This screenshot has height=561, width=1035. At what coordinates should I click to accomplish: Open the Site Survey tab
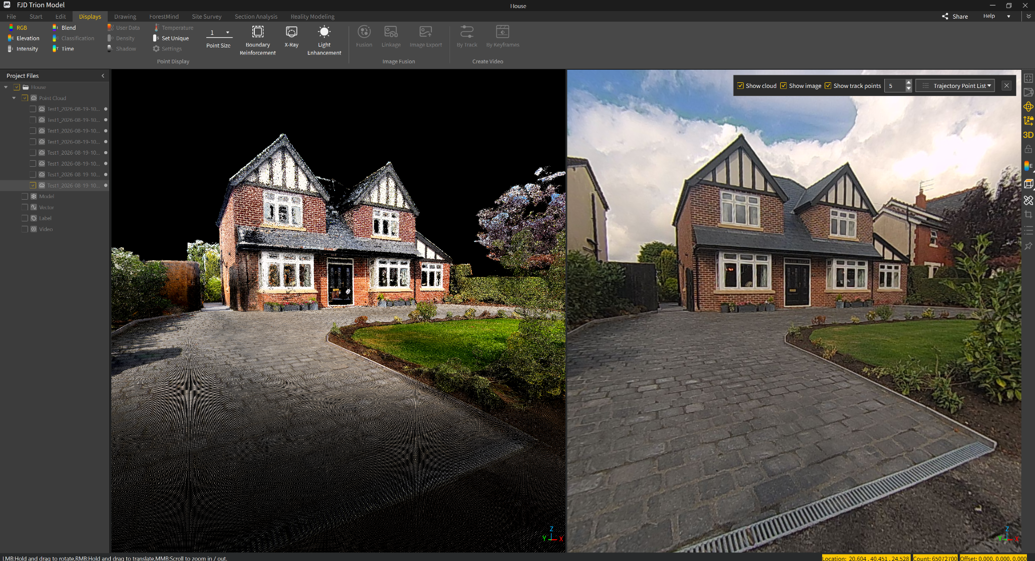point(207,17)
